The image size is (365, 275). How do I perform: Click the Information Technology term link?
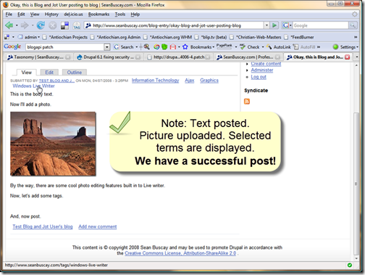pos(155,81)
